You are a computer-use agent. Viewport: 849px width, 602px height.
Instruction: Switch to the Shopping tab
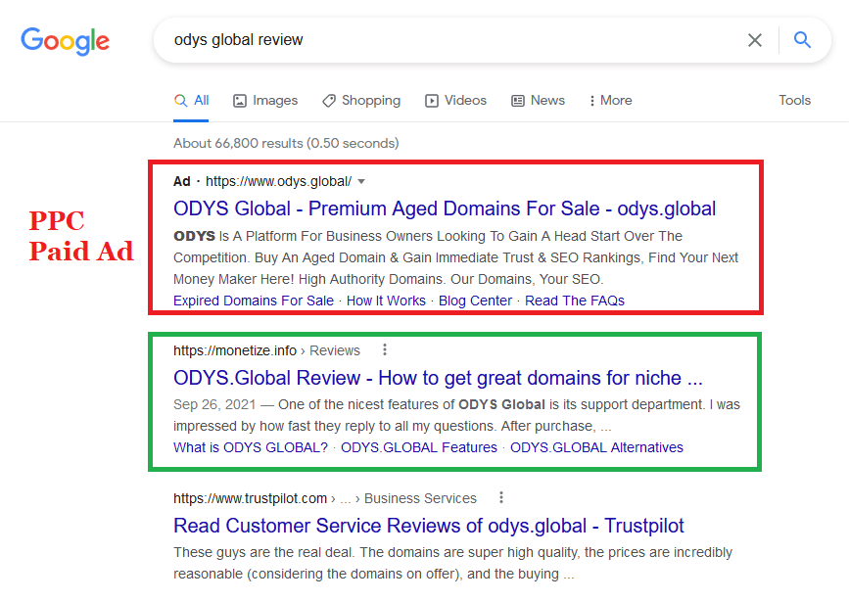(361, 101)
